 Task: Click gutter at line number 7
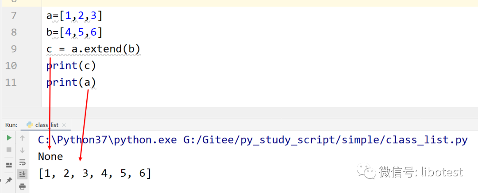point(13,16)
